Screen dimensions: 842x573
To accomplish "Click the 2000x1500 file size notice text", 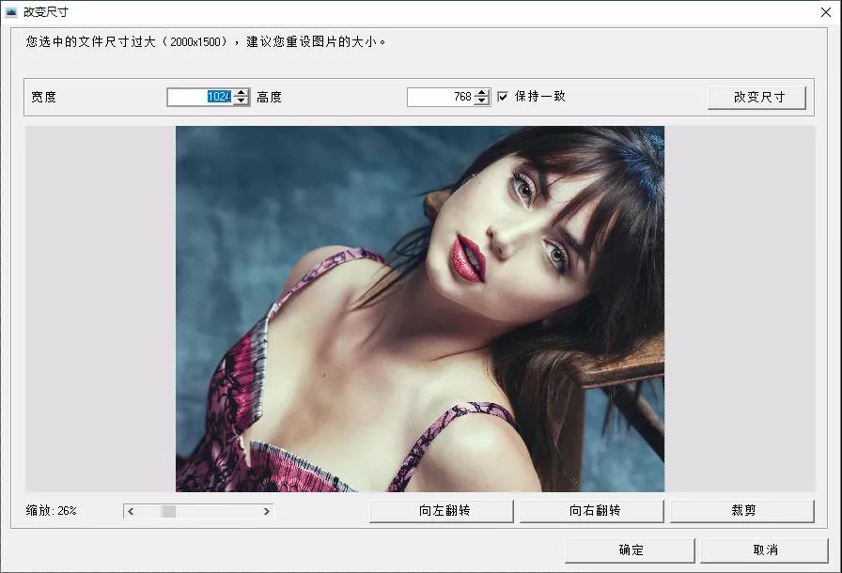I will (x=206, y=42).
